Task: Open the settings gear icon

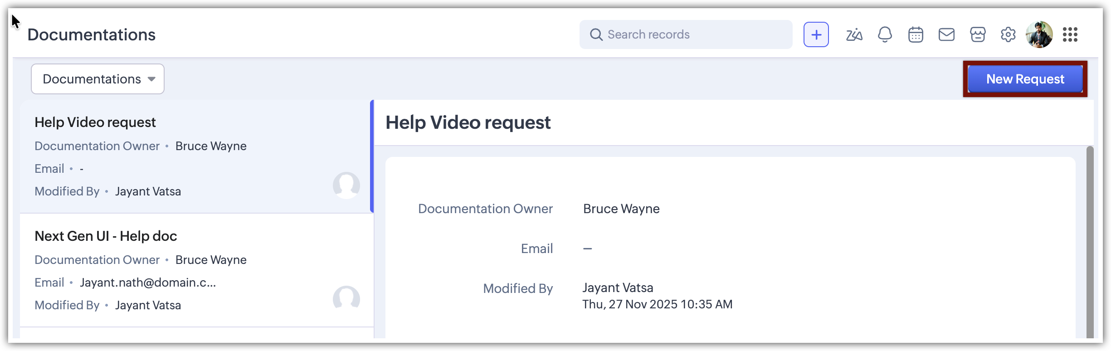Action: click(x=1008, y=34)
